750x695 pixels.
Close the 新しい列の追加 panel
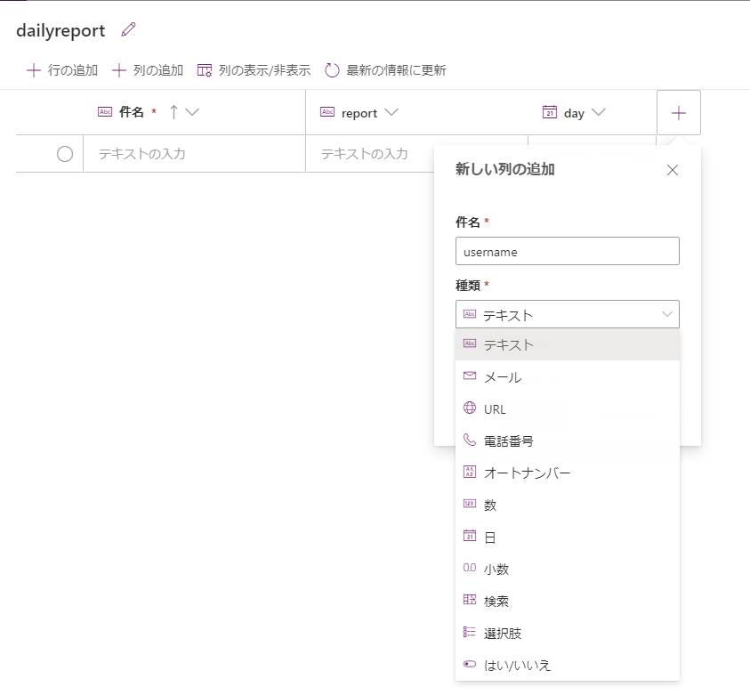(673, 170)
